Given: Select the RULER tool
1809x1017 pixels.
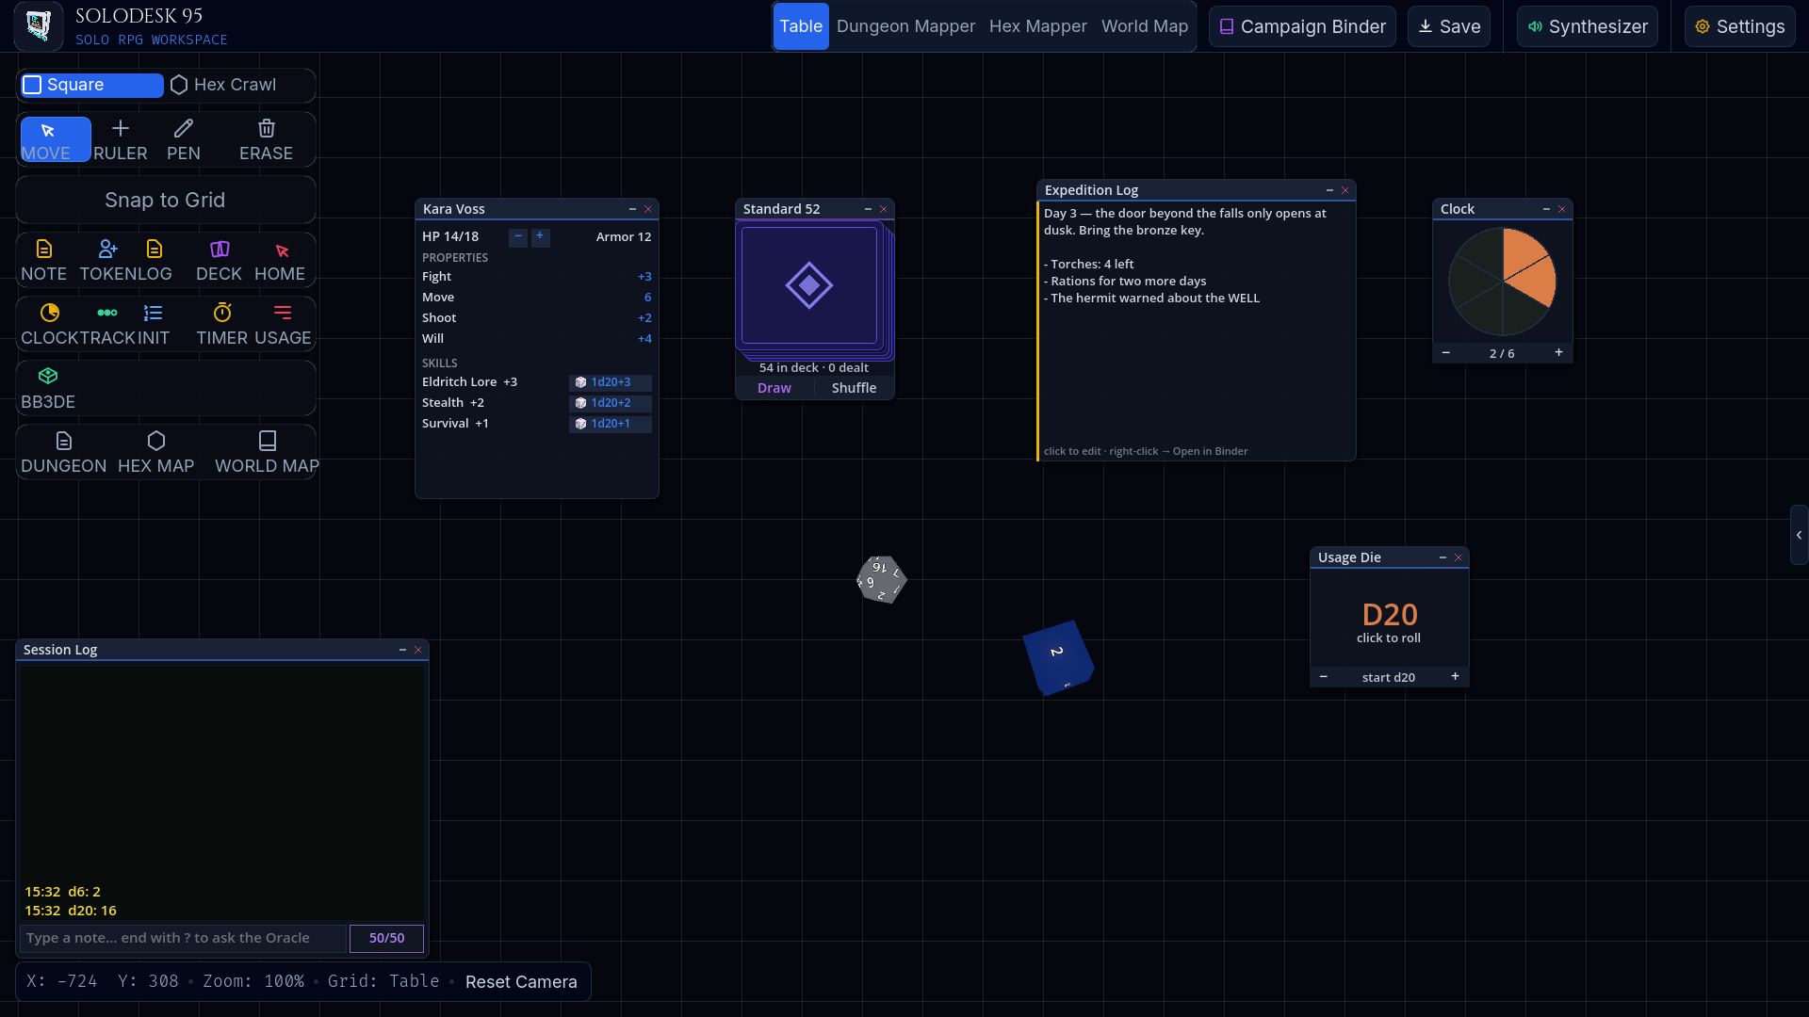Looking at the screenshot, I should (121, 139).
